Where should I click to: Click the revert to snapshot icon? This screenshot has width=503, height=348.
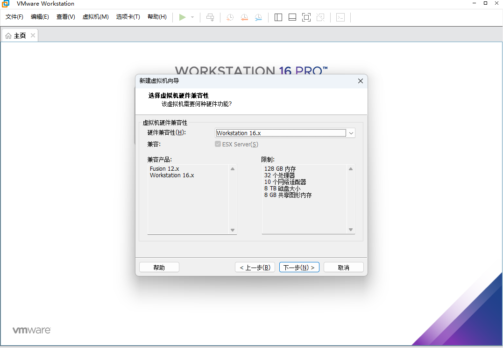pyautogui.click(x=244, y=17)
